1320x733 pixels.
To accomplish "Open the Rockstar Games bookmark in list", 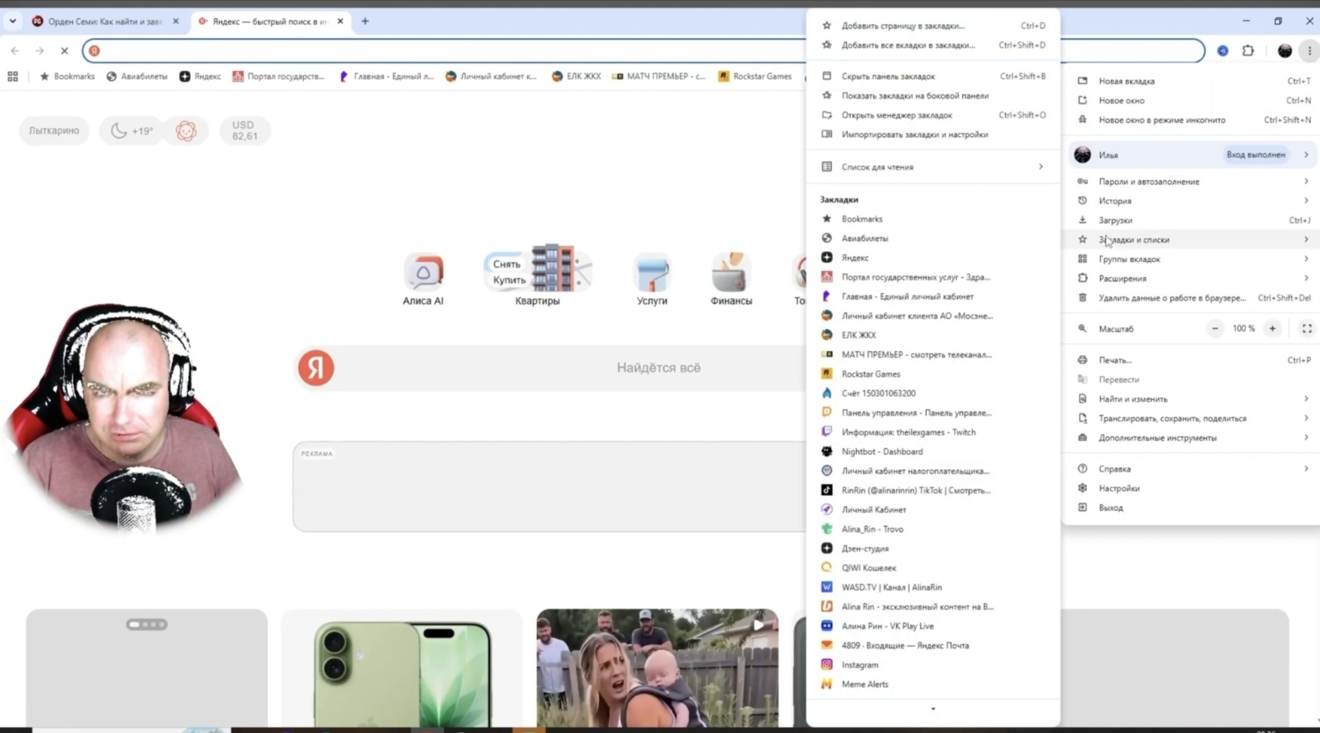I will pos(933,374).
